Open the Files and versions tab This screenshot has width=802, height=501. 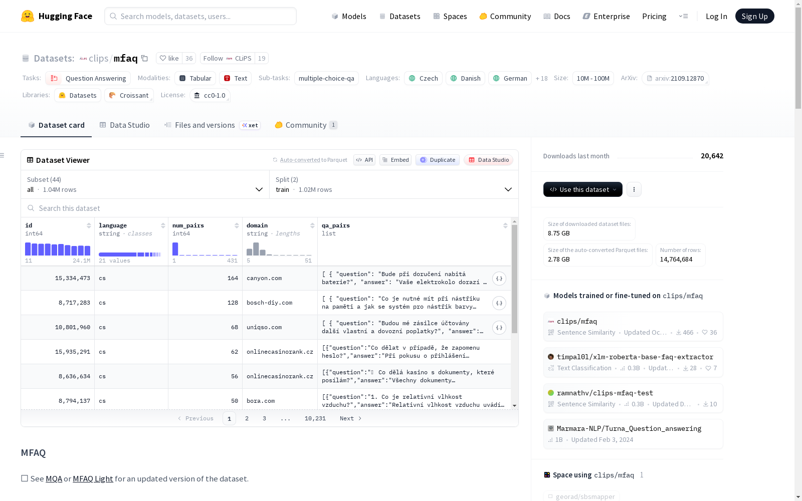coord(212,125)
